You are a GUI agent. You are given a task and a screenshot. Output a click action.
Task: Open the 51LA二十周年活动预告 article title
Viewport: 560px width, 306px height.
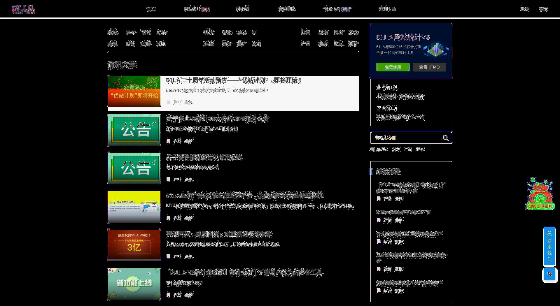pyautogui.click(x=234, y=80)
